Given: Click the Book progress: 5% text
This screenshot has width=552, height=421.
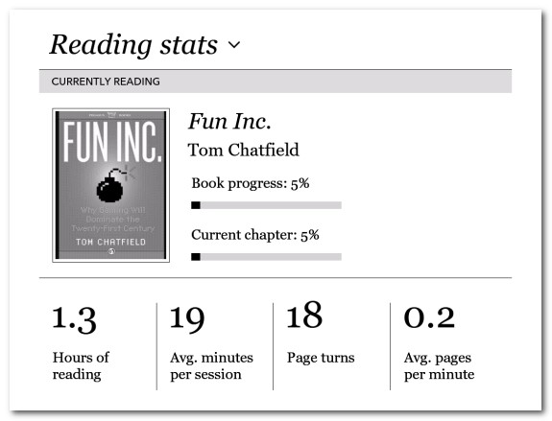Looking at the screenshot, I should [x=251, y=183].
